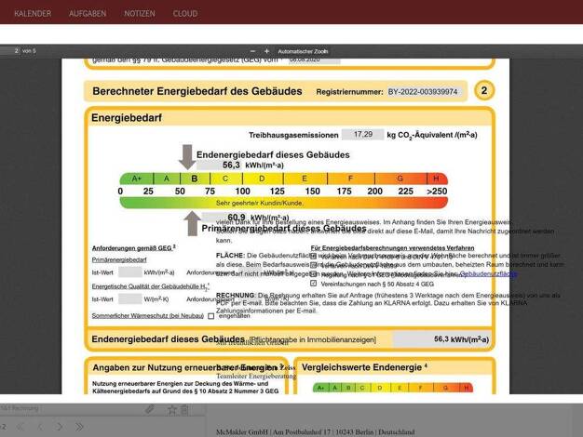583x437 pixels.
Task: Click the zoom out minus button
Action: [253, 50]
